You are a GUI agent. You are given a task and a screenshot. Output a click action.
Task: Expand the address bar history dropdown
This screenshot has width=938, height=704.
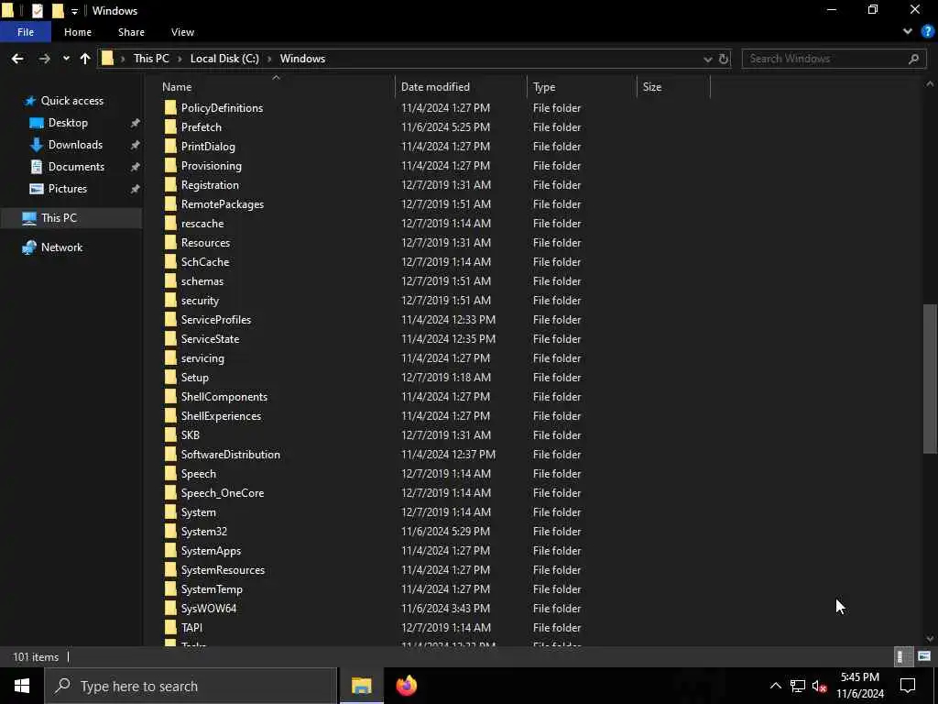708,59
